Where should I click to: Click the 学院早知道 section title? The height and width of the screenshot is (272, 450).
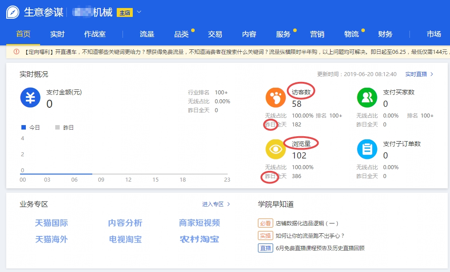tap(276, 204)
